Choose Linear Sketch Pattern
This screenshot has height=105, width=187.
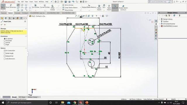70,8
